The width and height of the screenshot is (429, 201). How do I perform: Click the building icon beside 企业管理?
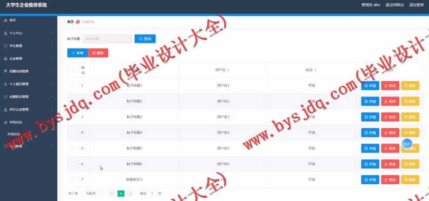(5, 59)
